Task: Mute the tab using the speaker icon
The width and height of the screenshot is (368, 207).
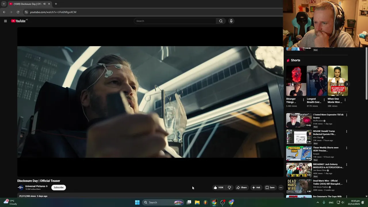Action: click(x=44, y=4)
